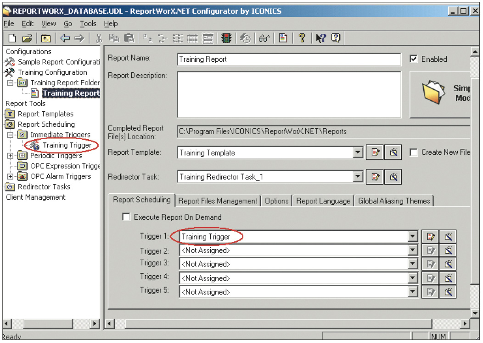The image size is (483, 343).
Task: Switch to Report Files Management tab
Action: [218, 201]
